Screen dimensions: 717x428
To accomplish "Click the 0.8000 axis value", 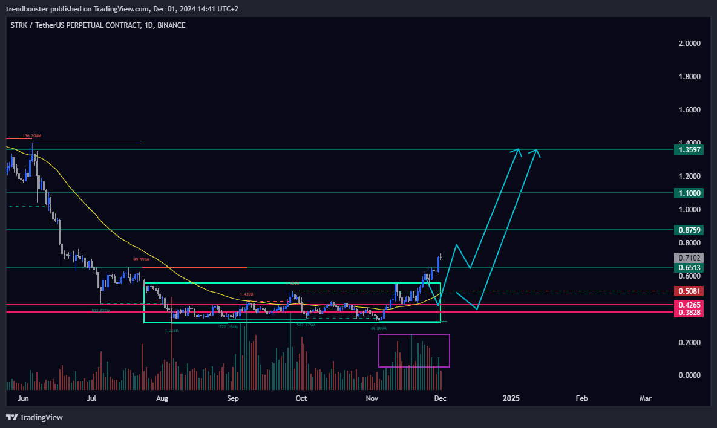I will 689,243.
